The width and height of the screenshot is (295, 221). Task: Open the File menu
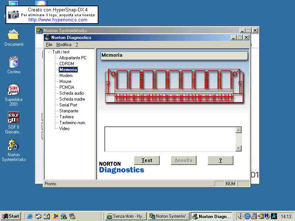(x=49, y=45)
